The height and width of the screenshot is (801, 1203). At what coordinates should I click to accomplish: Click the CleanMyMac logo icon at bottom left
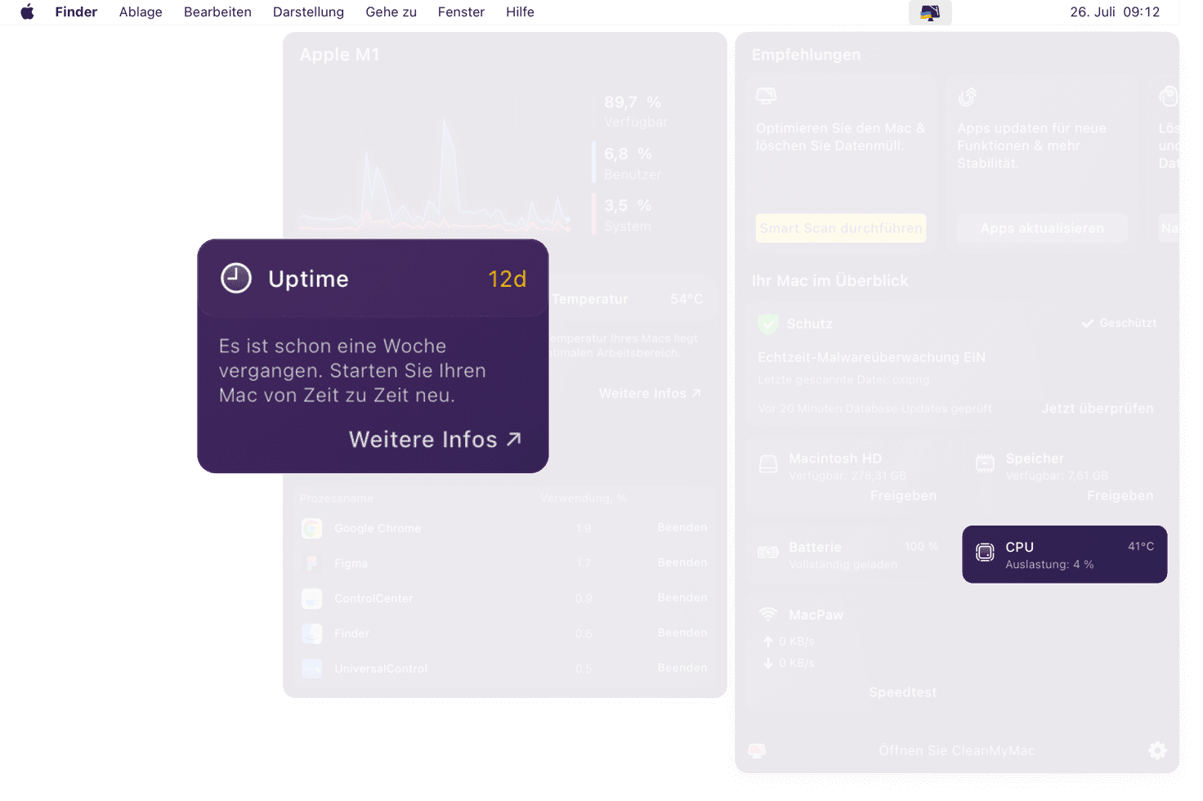point(757,750)
